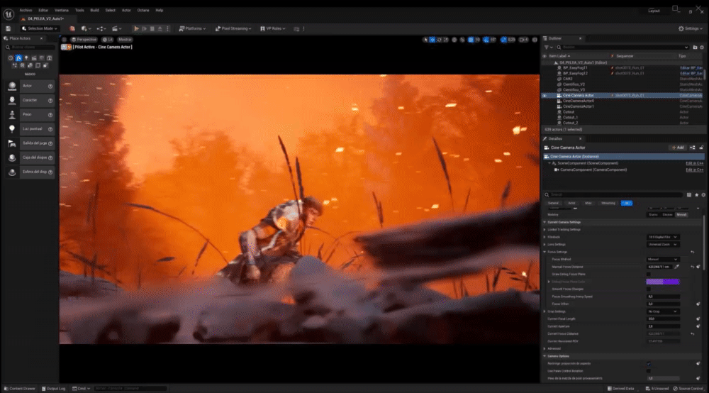The image size is (709, 393).
Task: Click the Eject icon in play toolbar
Action: [160, 28]
